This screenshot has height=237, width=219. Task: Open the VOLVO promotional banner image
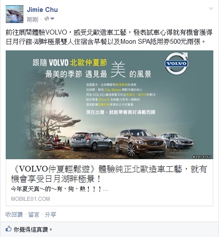pos(109,105)
